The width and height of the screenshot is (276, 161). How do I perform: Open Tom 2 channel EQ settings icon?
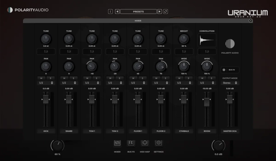115,51
